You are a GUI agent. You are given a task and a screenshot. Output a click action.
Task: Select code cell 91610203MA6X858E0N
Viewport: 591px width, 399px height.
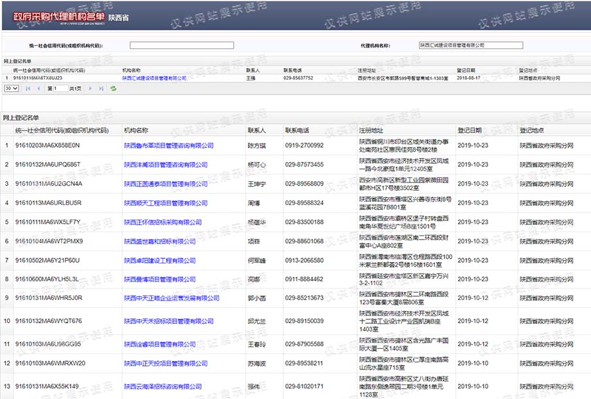[x=48, y=146]
